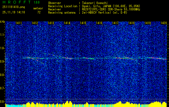Click the meteor label
The width and height of the screenshot is (169, 107).
(38, 8)
